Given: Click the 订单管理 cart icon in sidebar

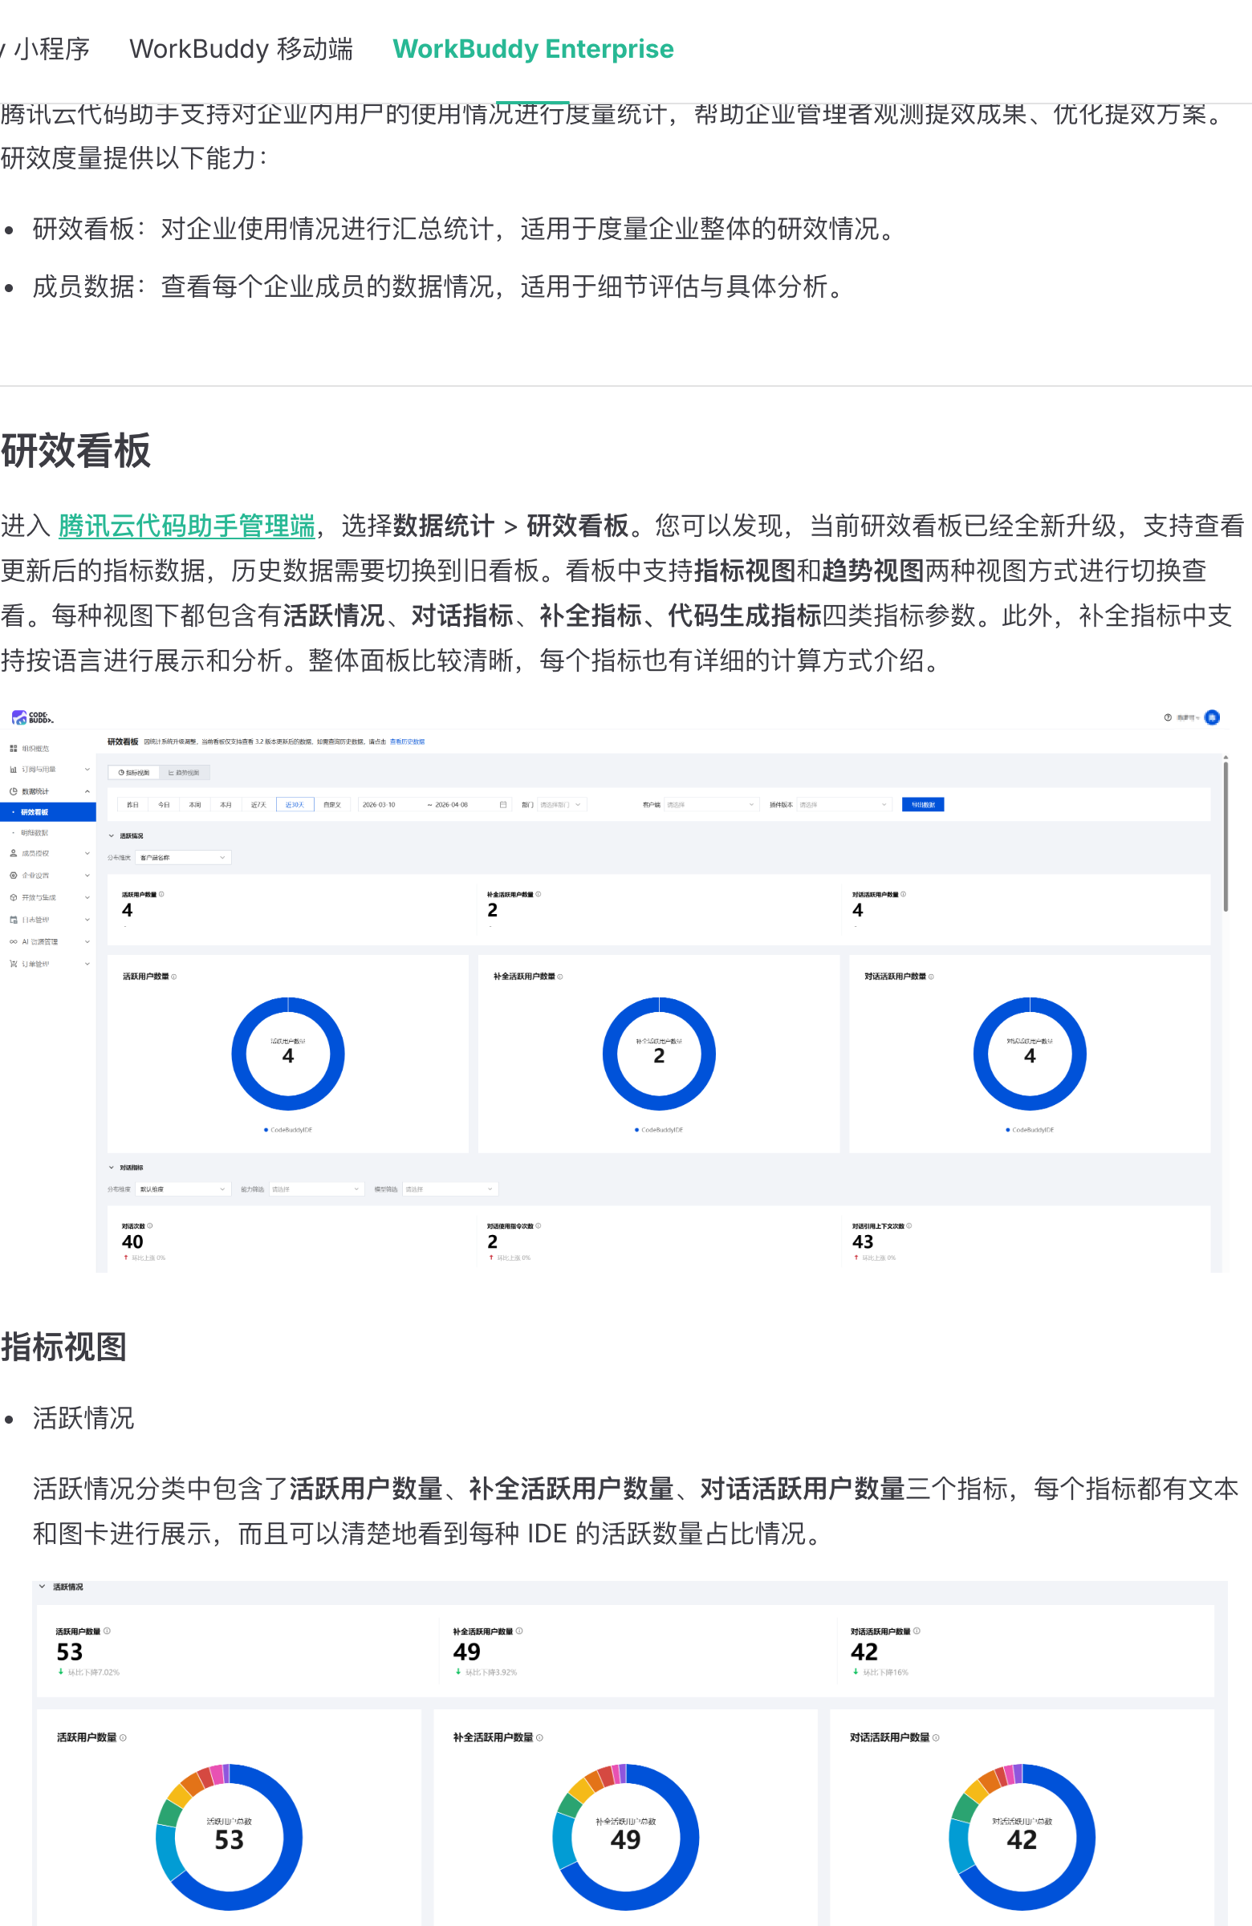Looking at the screenshot, I should click(x=14, y=964).
